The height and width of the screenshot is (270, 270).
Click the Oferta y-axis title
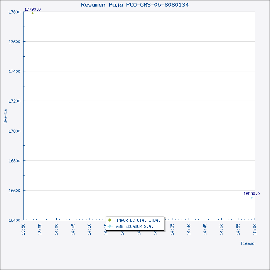point(5,116)
